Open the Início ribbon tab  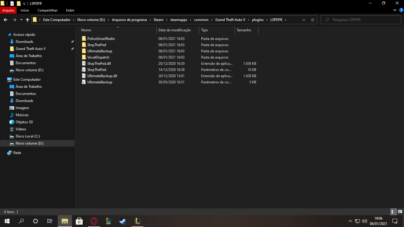point(25,10)
